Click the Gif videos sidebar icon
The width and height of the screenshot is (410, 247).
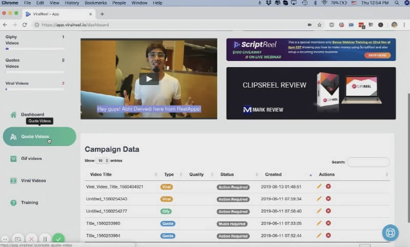(x=13, y=158)
